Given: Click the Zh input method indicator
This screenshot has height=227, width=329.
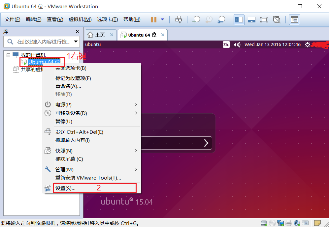Looking at the screenshot, I should tap(226, 44).
